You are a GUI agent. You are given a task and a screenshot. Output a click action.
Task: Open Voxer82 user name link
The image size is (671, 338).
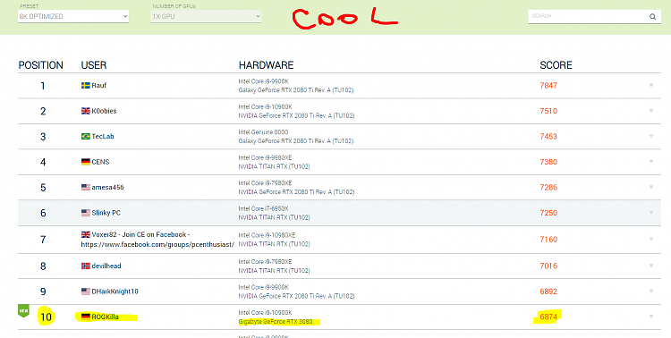click(157, 240)
